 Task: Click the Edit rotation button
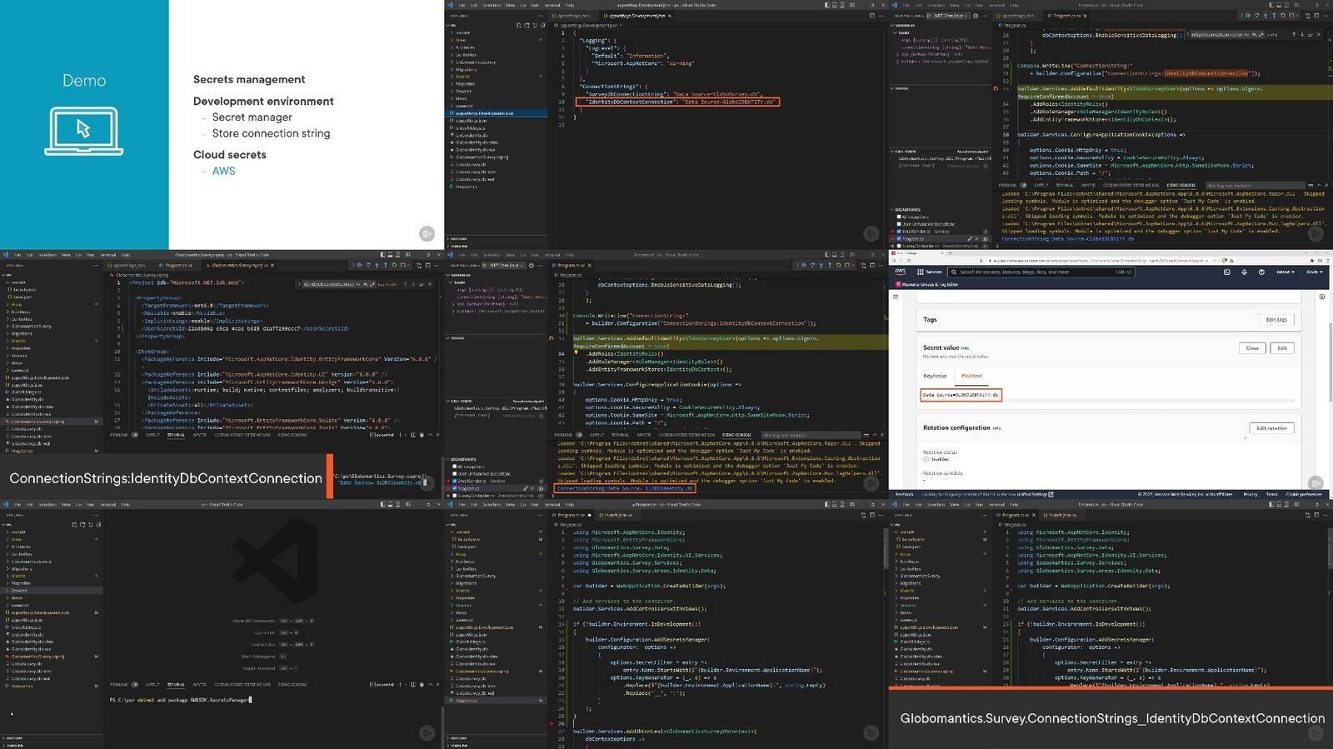[x=1271, y=428]
